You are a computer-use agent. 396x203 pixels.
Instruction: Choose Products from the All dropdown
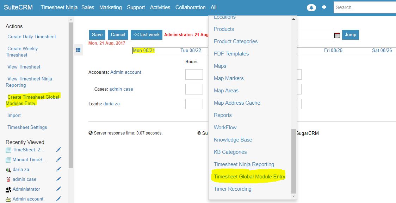click(x=224, y=29)
